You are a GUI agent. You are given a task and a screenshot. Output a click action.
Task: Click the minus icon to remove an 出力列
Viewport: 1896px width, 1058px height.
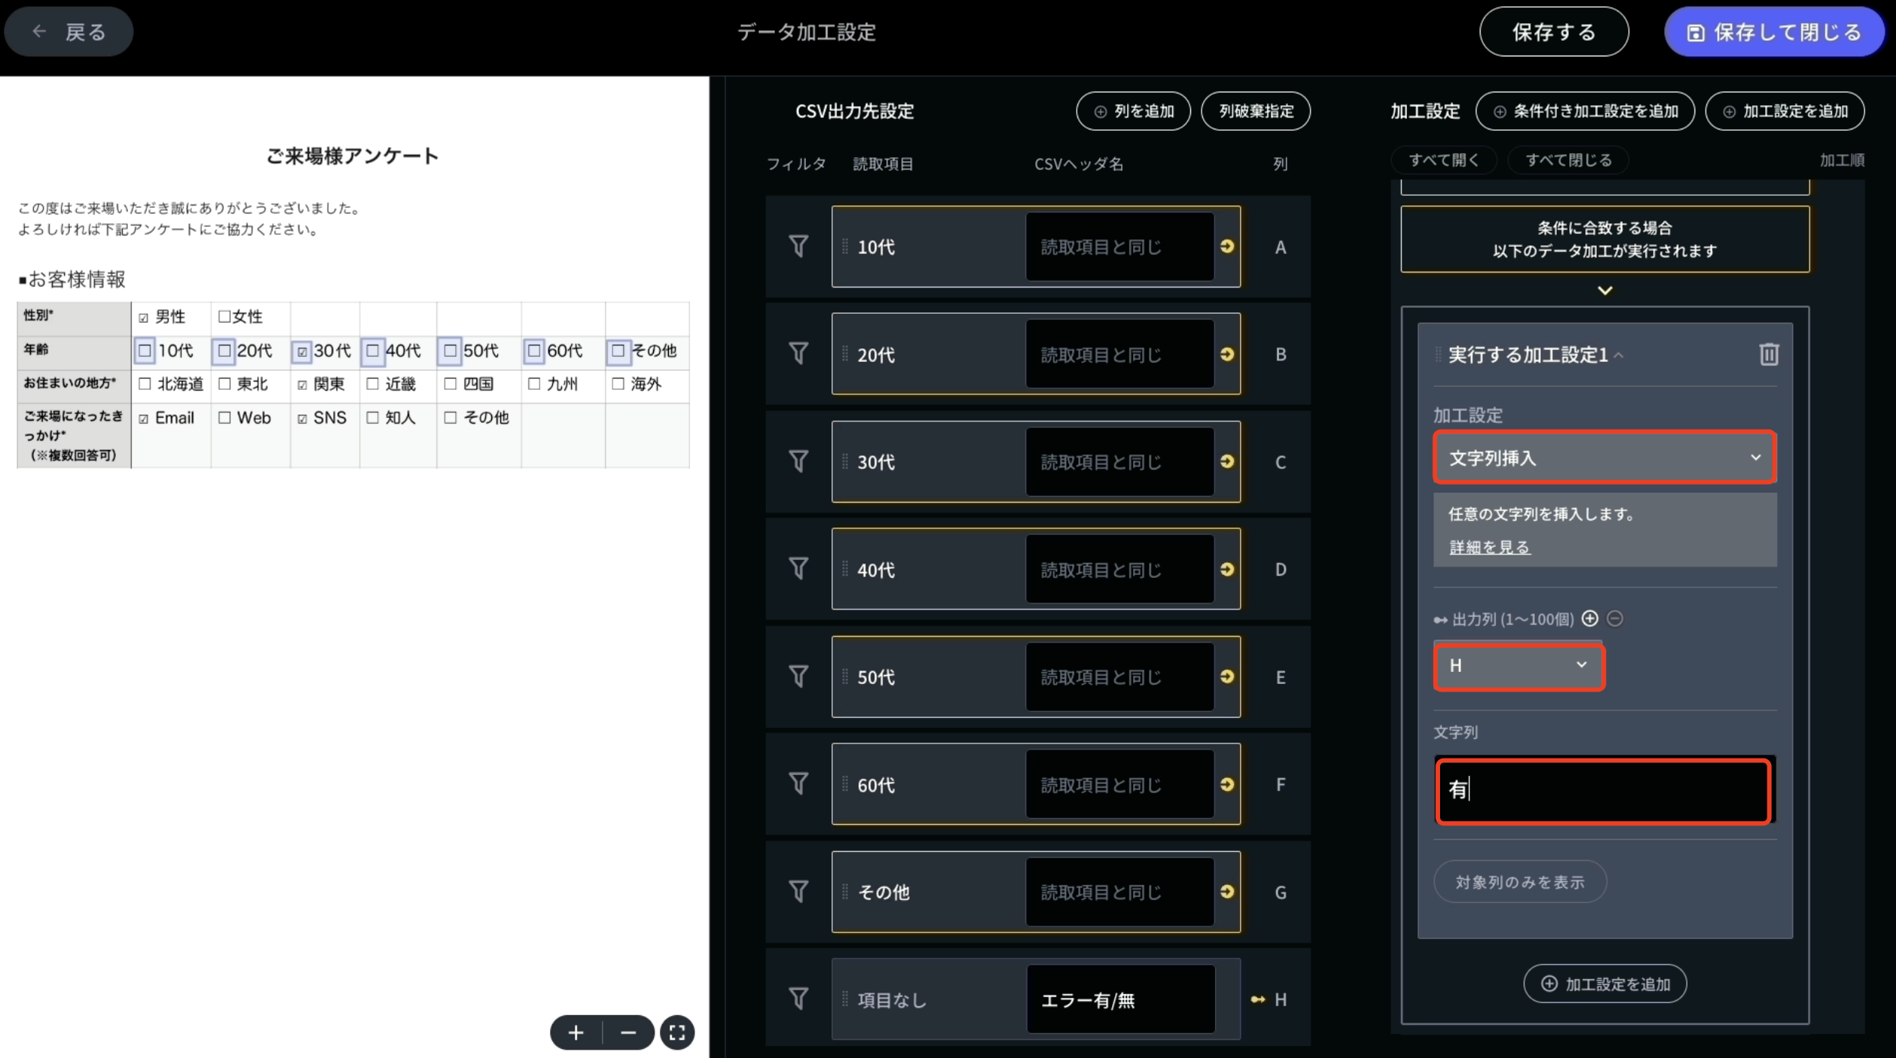pyautogui.click(x=1616, y=619)
